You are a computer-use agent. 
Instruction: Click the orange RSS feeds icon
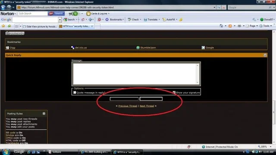coord(230,26)
